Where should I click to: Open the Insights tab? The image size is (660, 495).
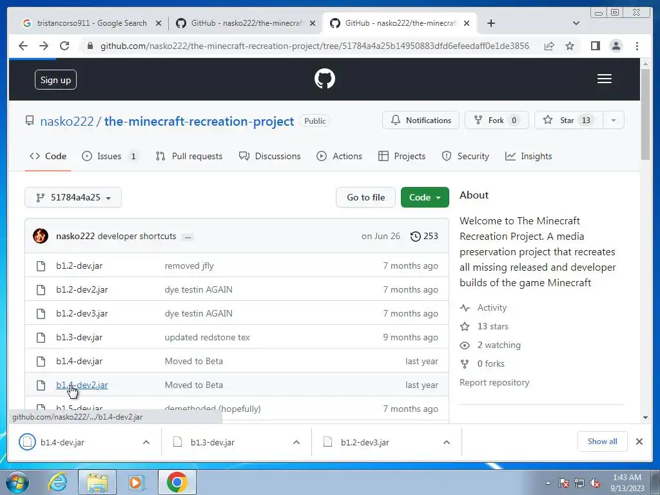[529, 156]
